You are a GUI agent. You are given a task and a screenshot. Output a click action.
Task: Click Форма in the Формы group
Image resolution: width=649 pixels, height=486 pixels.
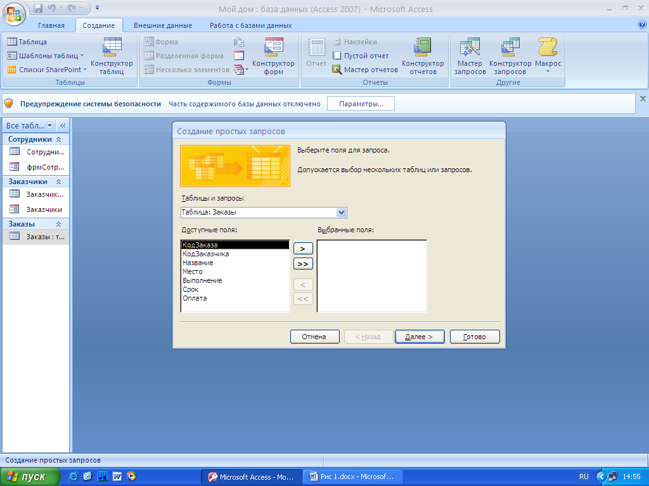point(161,42)
